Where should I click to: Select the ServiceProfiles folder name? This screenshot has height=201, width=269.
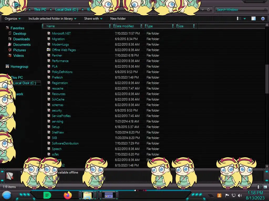[61, 116]
